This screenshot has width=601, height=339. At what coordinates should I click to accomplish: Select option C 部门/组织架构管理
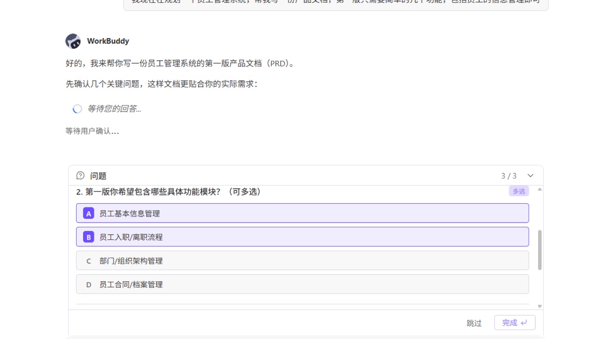tap(302, 261)
